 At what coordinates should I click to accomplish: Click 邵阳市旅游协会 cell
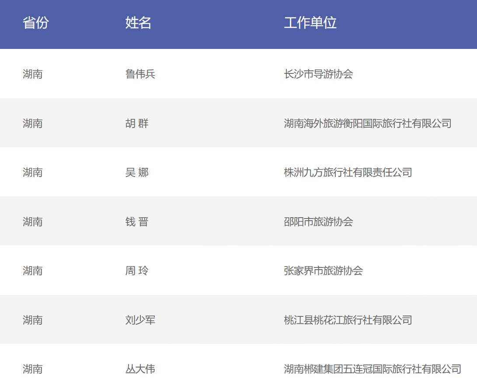click(318, 222)
